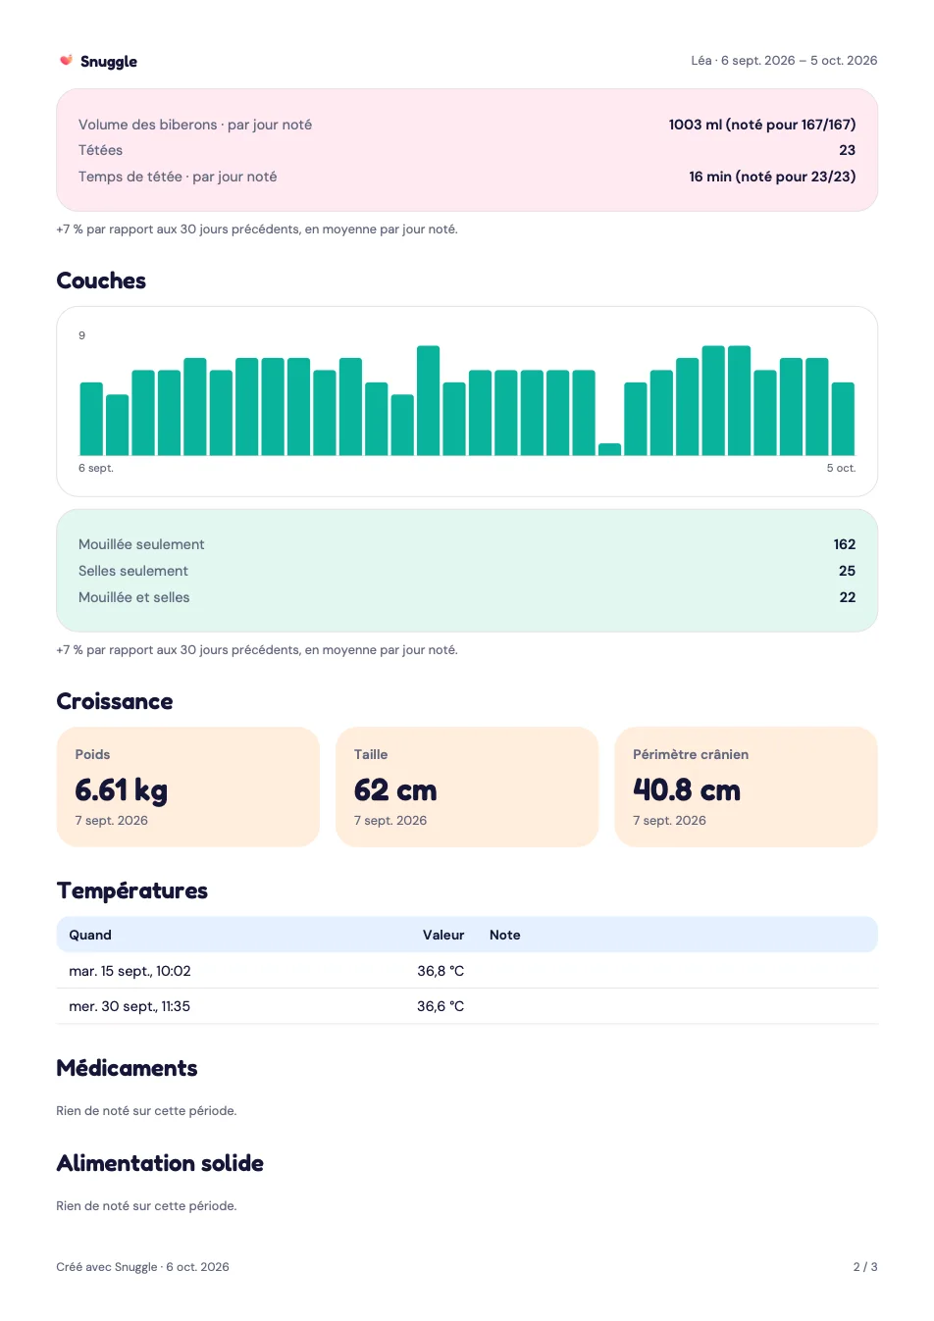Click the height value "62 cm"

pos(395,789)
